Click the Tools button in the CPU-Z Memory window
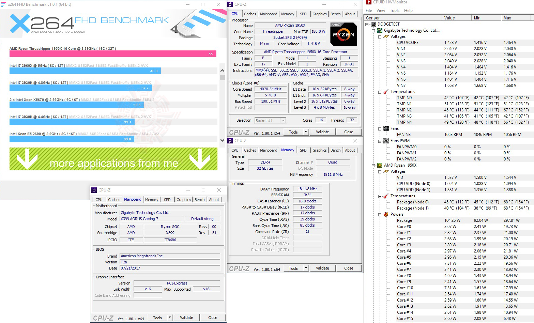This screenshot has height=323, width=534. [293, 268]
